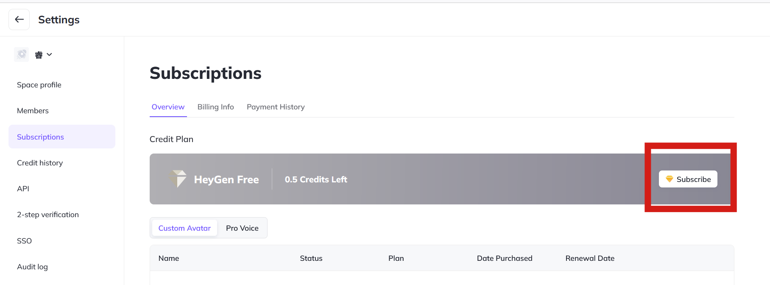Viewport: 770px width, 285px height.
Task: Open 2-step verification settings
Action: 48,215
